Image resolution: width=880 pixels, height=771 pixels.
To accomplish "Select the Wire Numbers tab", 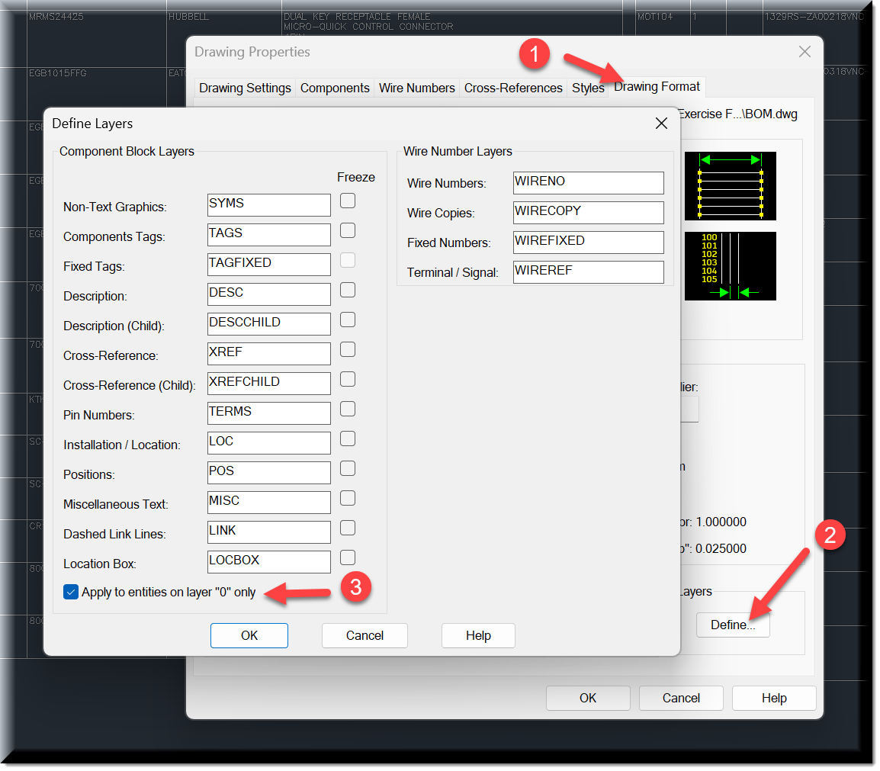I will point(416,88).
